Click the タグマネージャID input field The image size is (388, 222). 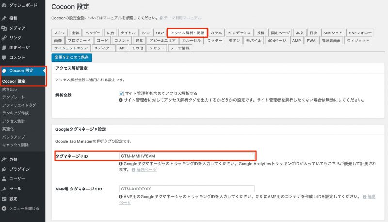click(187, 156)
